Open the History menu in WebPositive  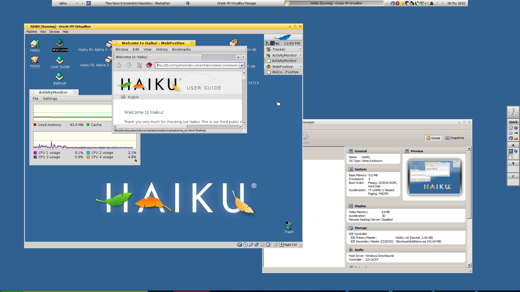(162, 49)
